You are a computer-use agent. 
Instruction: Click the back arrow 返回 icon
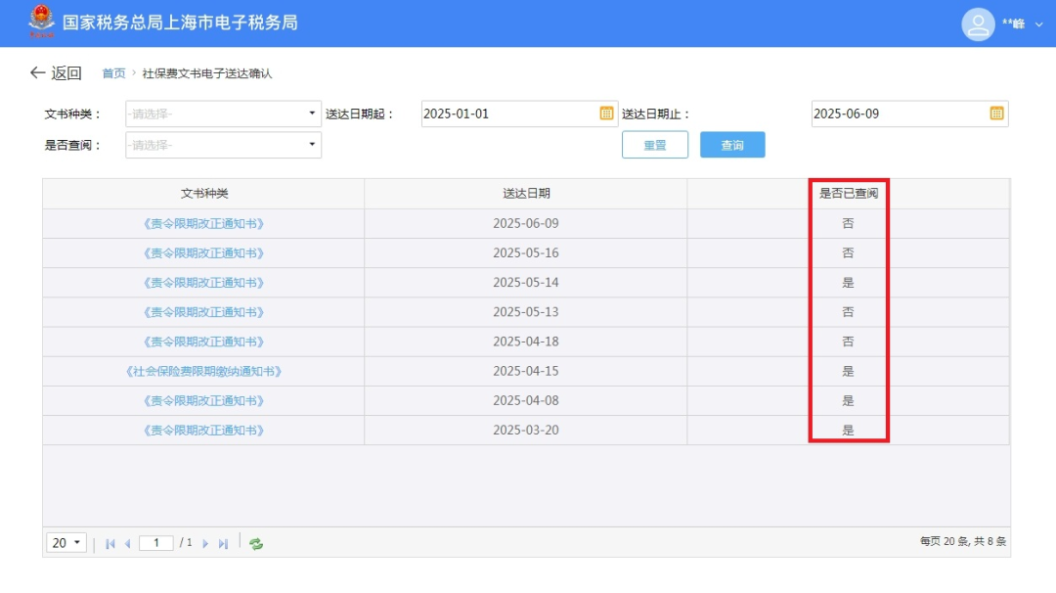click(38, 73)
